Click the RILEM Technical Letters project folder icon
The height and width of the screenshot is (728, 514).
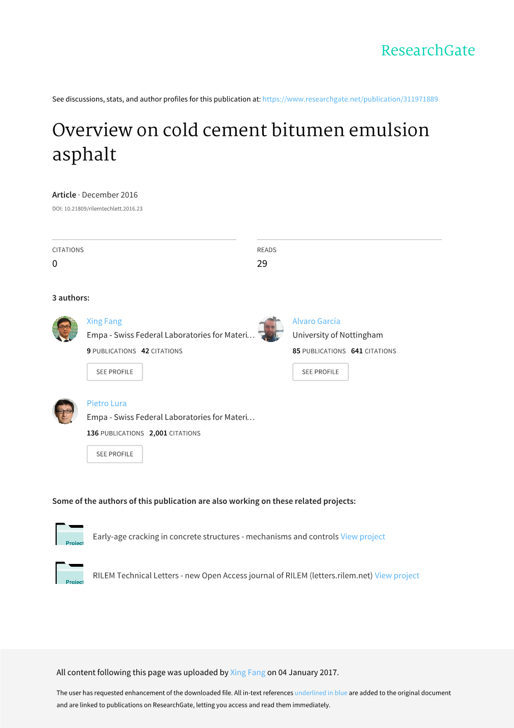(69, 573)
